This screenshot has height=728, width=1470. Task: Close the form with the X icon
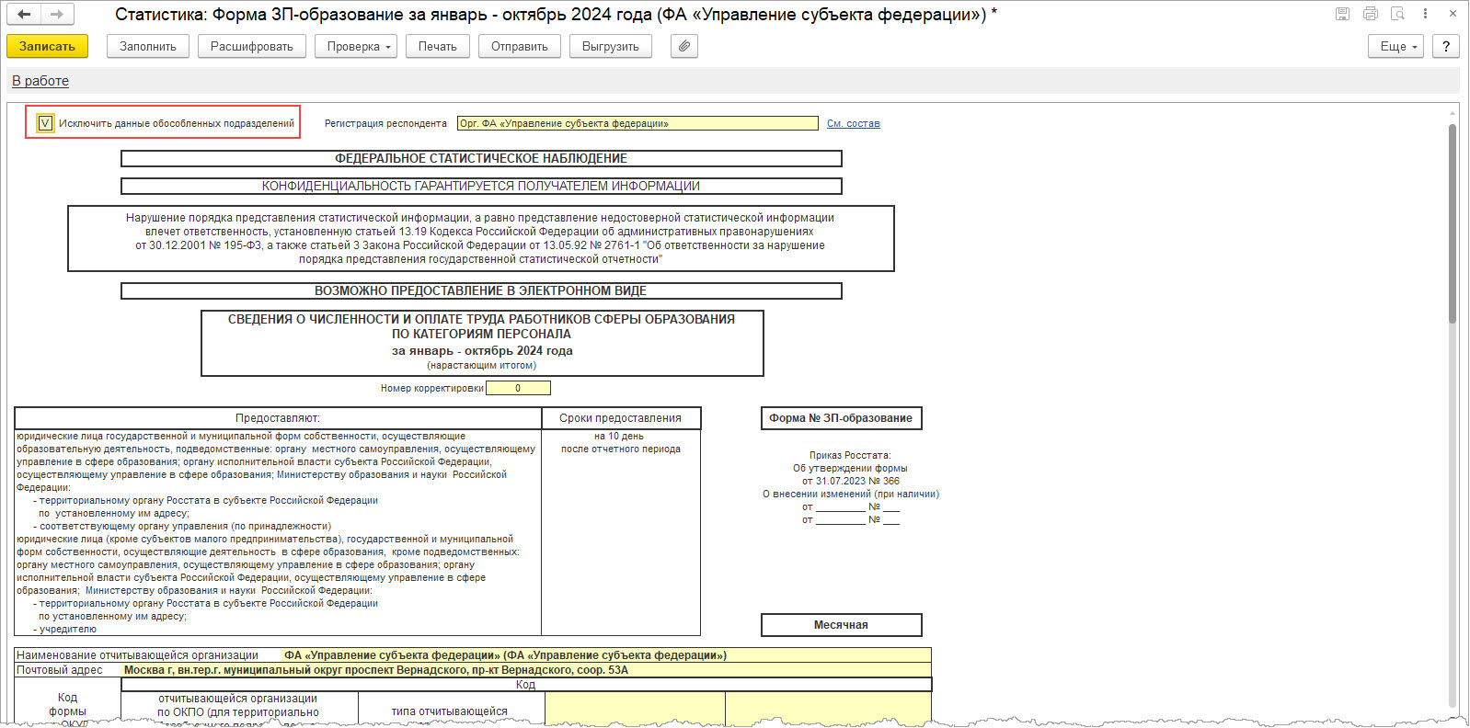click(1453, 14)
